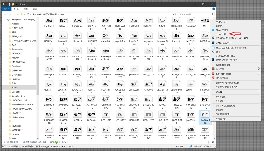Image resolution: width=264 pixels, height=151 pixels.
Task: Select the JOKERMAN.TTF font file icon
Action: pos(177,130)
